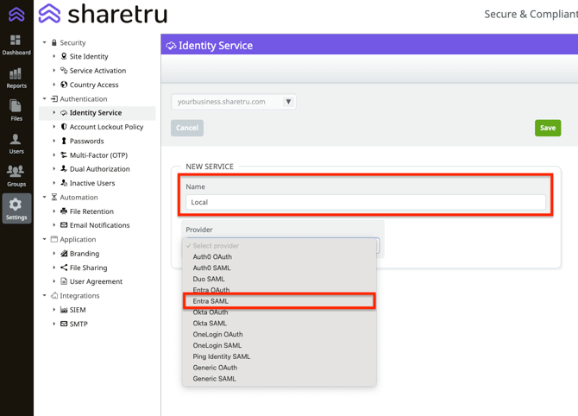
Task: Click the Name input field
Action: pyautogui.click(x=366, y=202)
